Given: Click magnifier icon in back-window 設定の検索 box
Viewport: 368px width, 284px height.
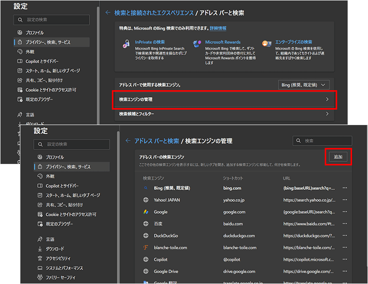Looking at the screenshot, I should point(20,20).
